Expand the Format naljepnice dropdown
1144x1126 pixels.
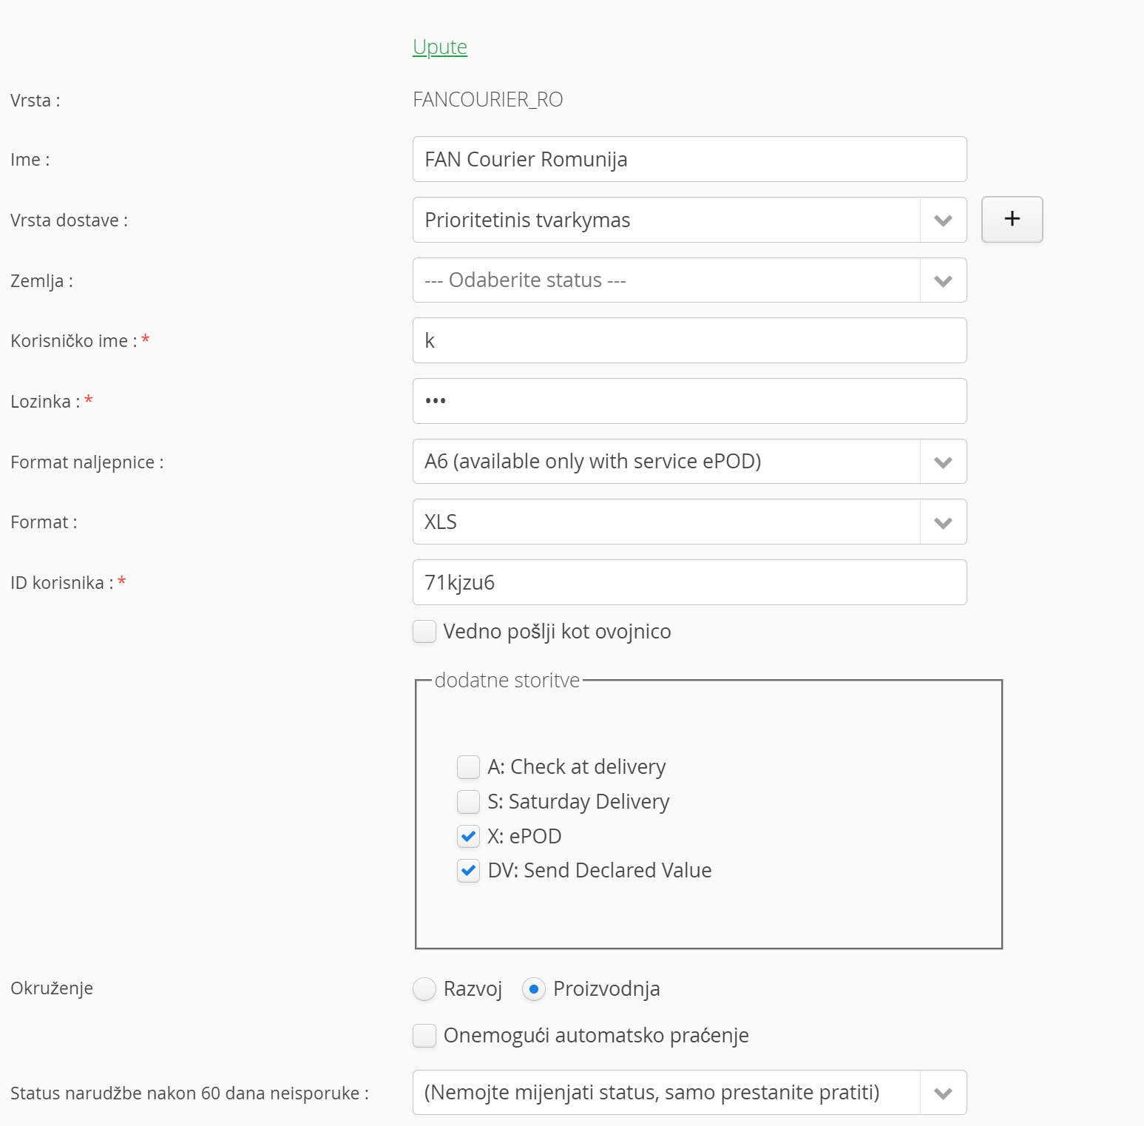[689, 462]
